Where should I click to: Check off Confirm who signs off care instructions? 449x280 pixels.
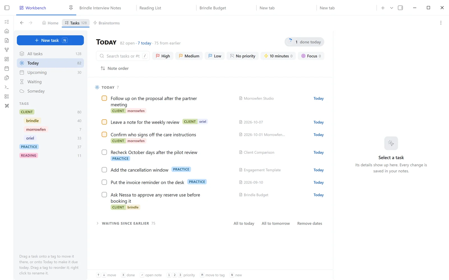pos(104,134)
